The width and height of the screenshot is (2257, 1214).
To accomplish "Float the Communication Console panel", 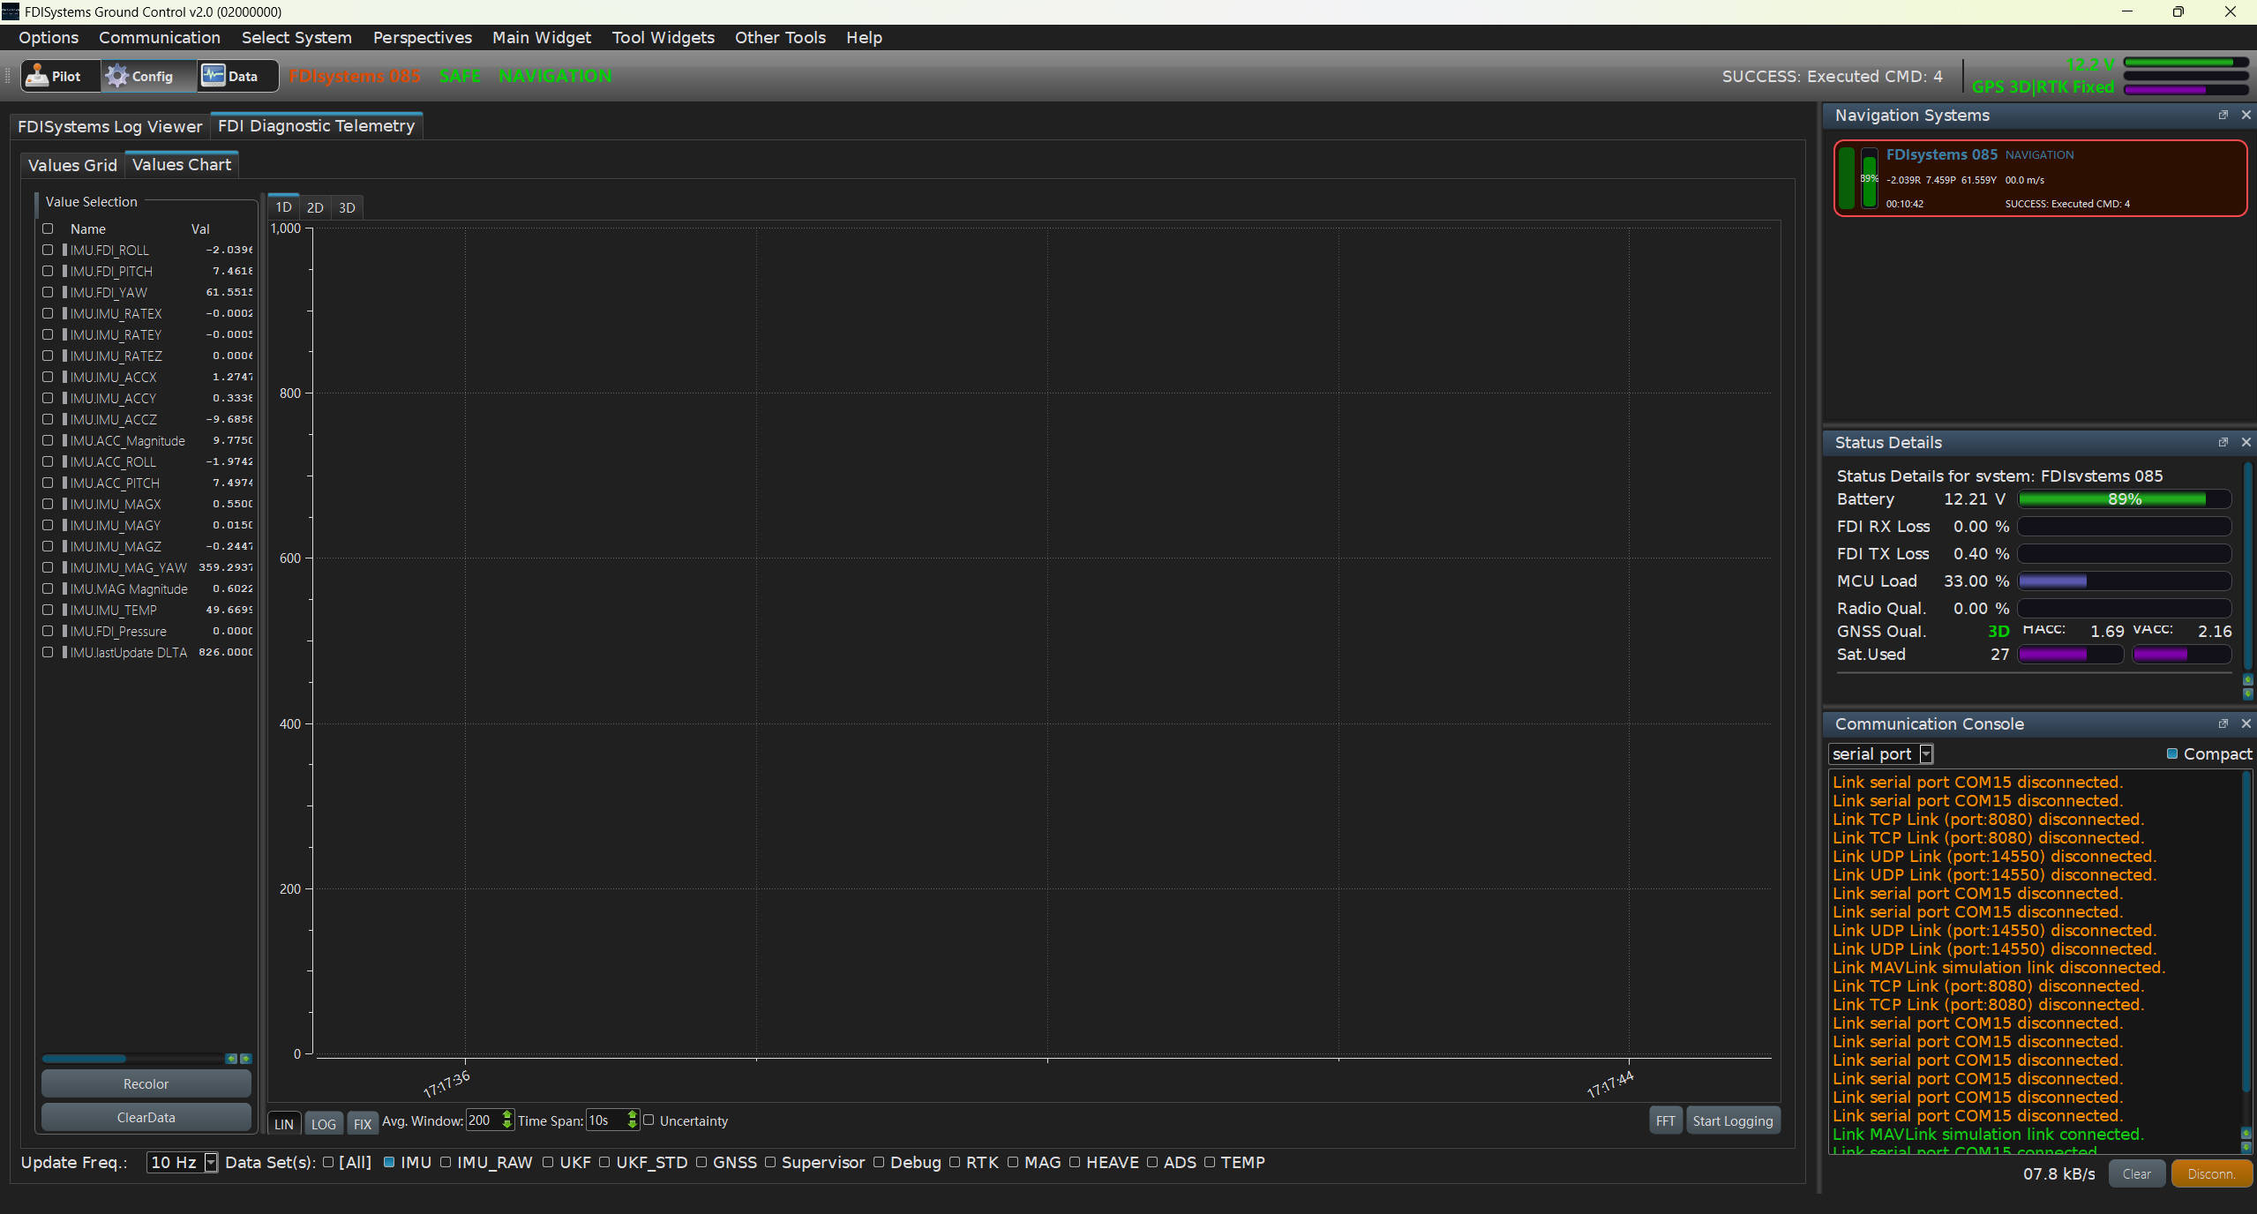I will click(2223, 724).
